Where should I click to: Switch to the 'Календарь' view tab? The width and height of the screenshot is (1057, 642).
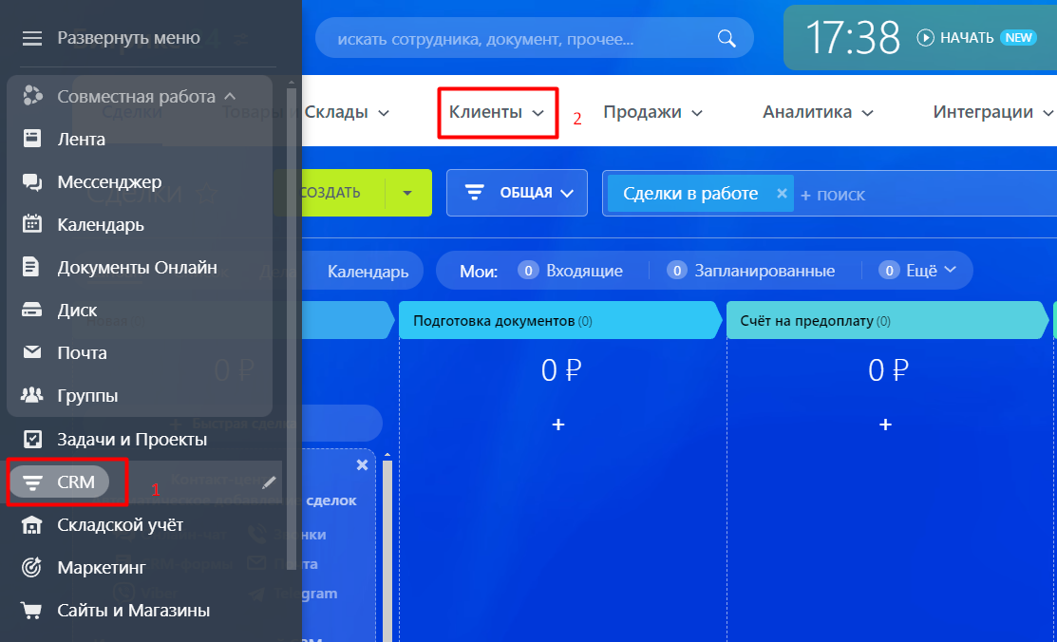coord(368,272)
